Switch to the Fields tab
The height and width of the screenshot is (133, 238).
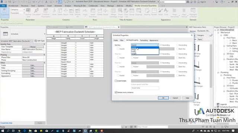coord(116,40)
